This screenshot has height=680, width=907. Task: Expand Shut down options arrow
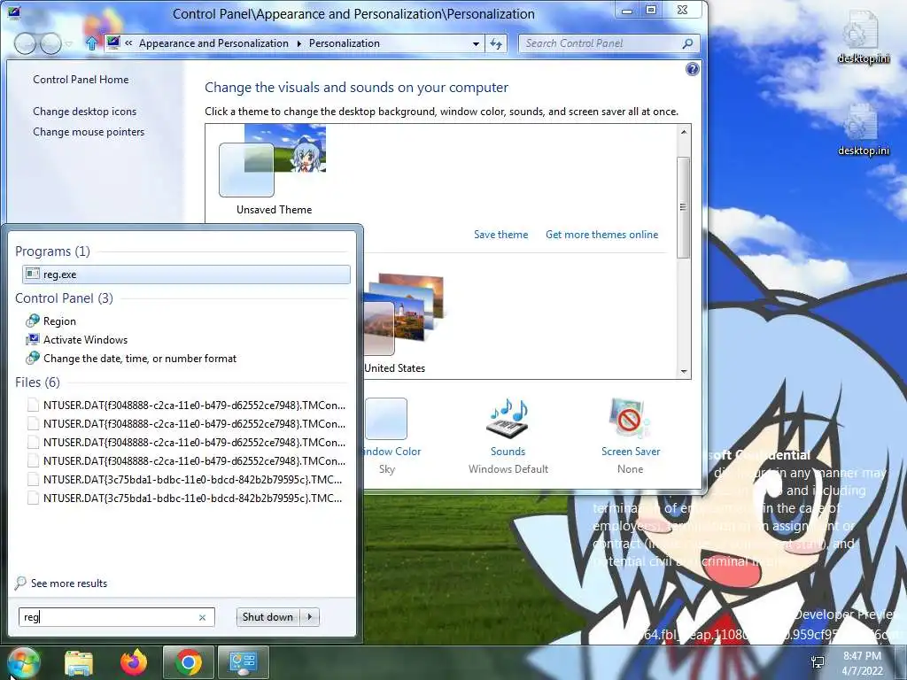pyautogui.click(x=310, y=617)
